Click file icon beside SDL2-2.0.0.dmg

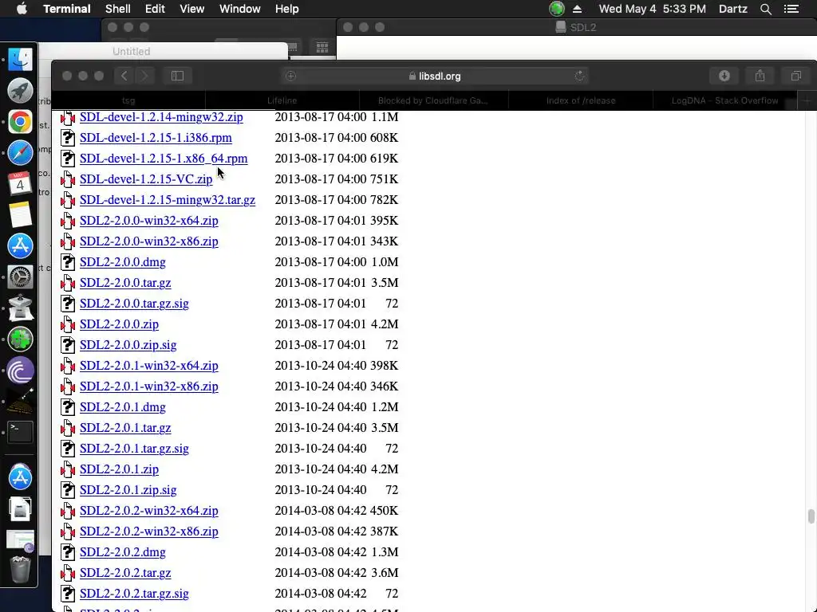tap(68, 261)
